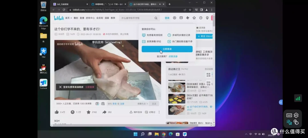Expand the 首页 dropdown arrow
This screenshot has height=138, width=308.
71,18
